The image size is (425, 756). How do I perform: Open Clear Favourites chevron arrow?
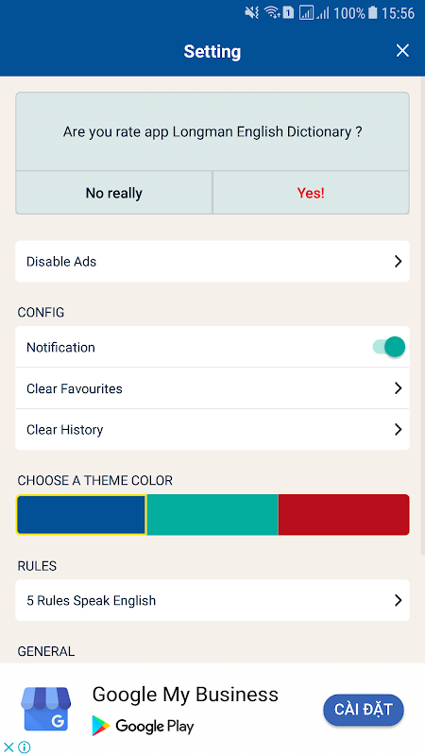[398, 388]
